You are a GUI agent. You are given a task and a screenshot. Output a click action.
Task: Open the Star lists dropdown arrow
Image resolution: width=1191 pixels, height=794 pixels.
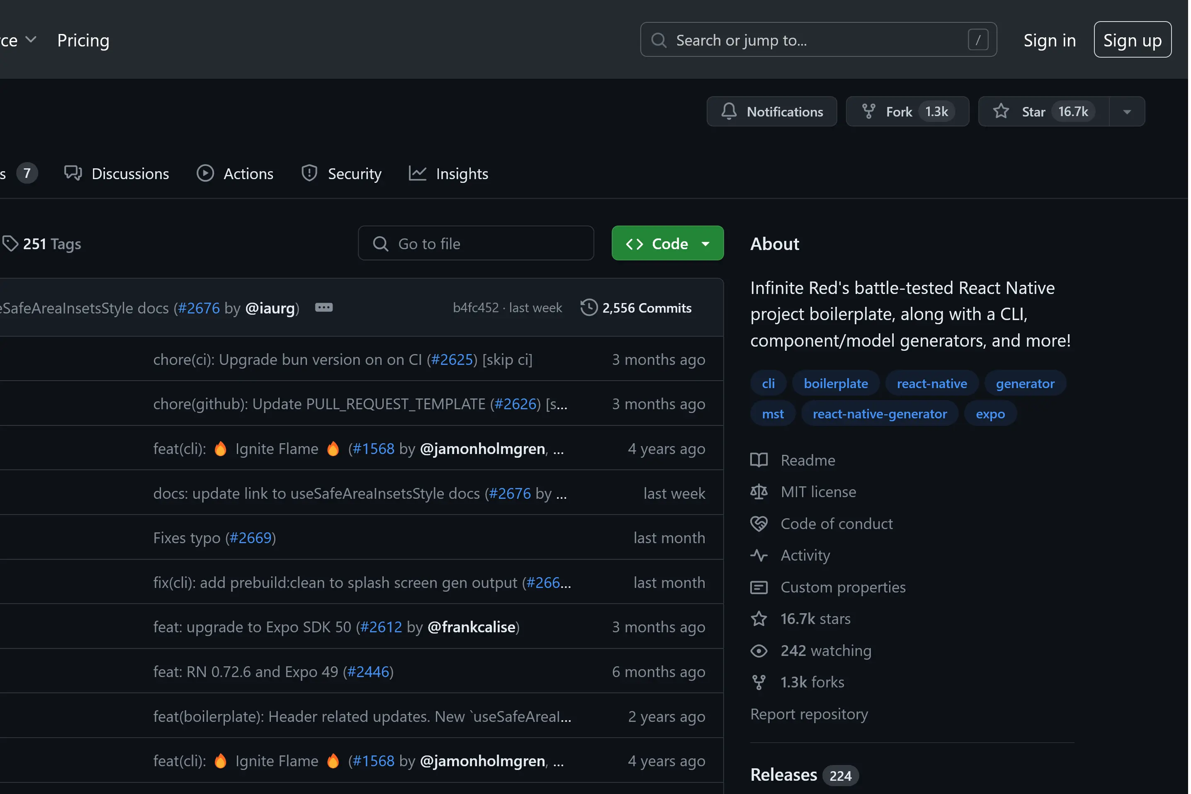pos(1127,112)
